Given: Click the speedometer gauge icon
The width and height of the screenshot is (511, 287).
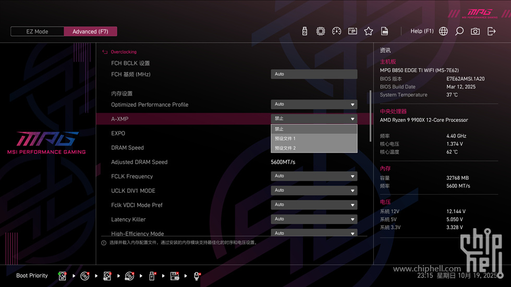Looking at the screenshot, I should tap(336, 31).
